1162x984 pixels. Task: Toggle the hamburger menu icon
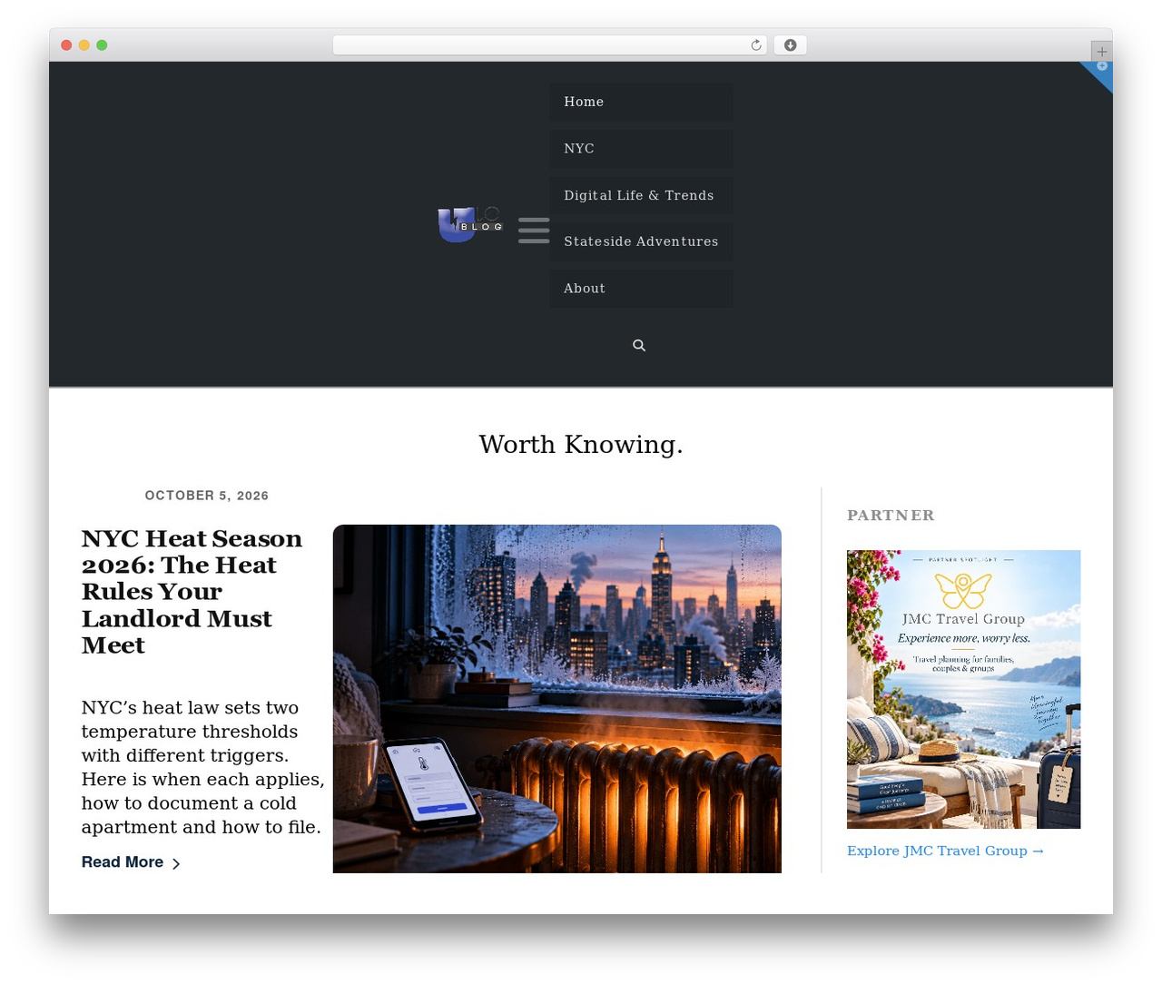click(534, 231)
